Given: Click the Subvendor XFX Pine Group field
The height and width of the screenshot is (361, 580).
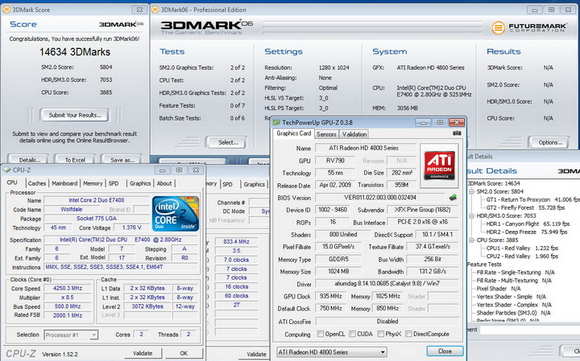Looking at the screenshot, I should pyautogui.click(x=422, y=210).
